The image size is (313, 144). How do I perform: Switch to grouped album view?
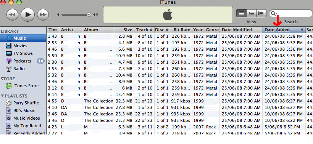pos(251,13)
